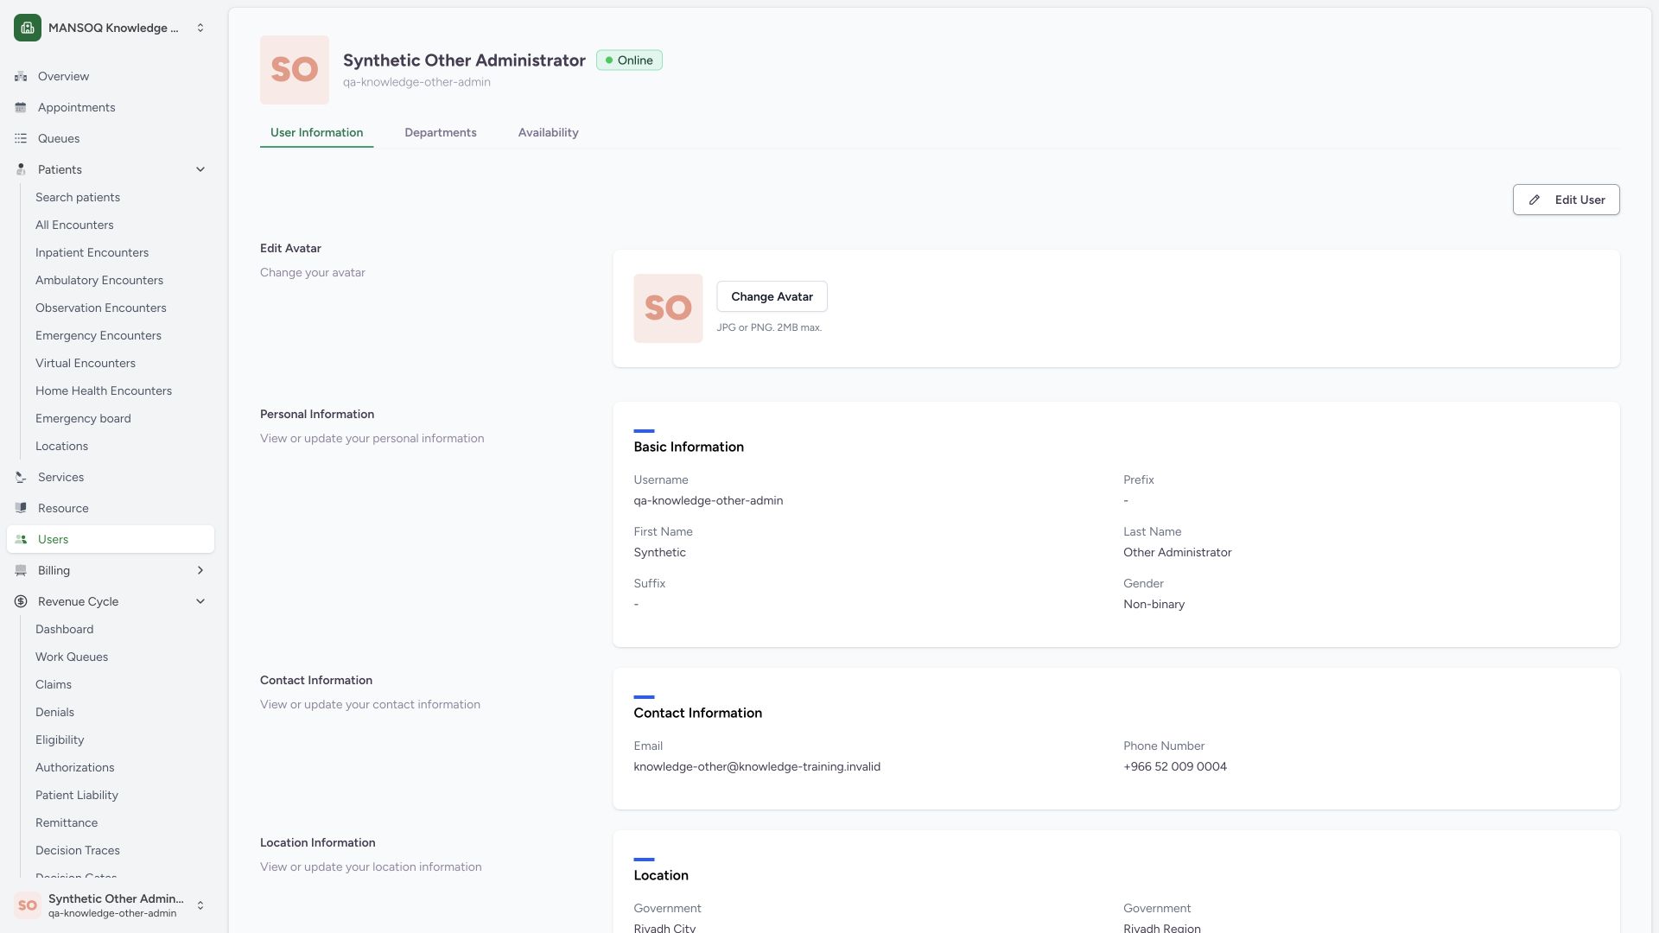Open Ambulatory Encounters
The width and height of the screenshot is (1659, 933).
point(99,280)
